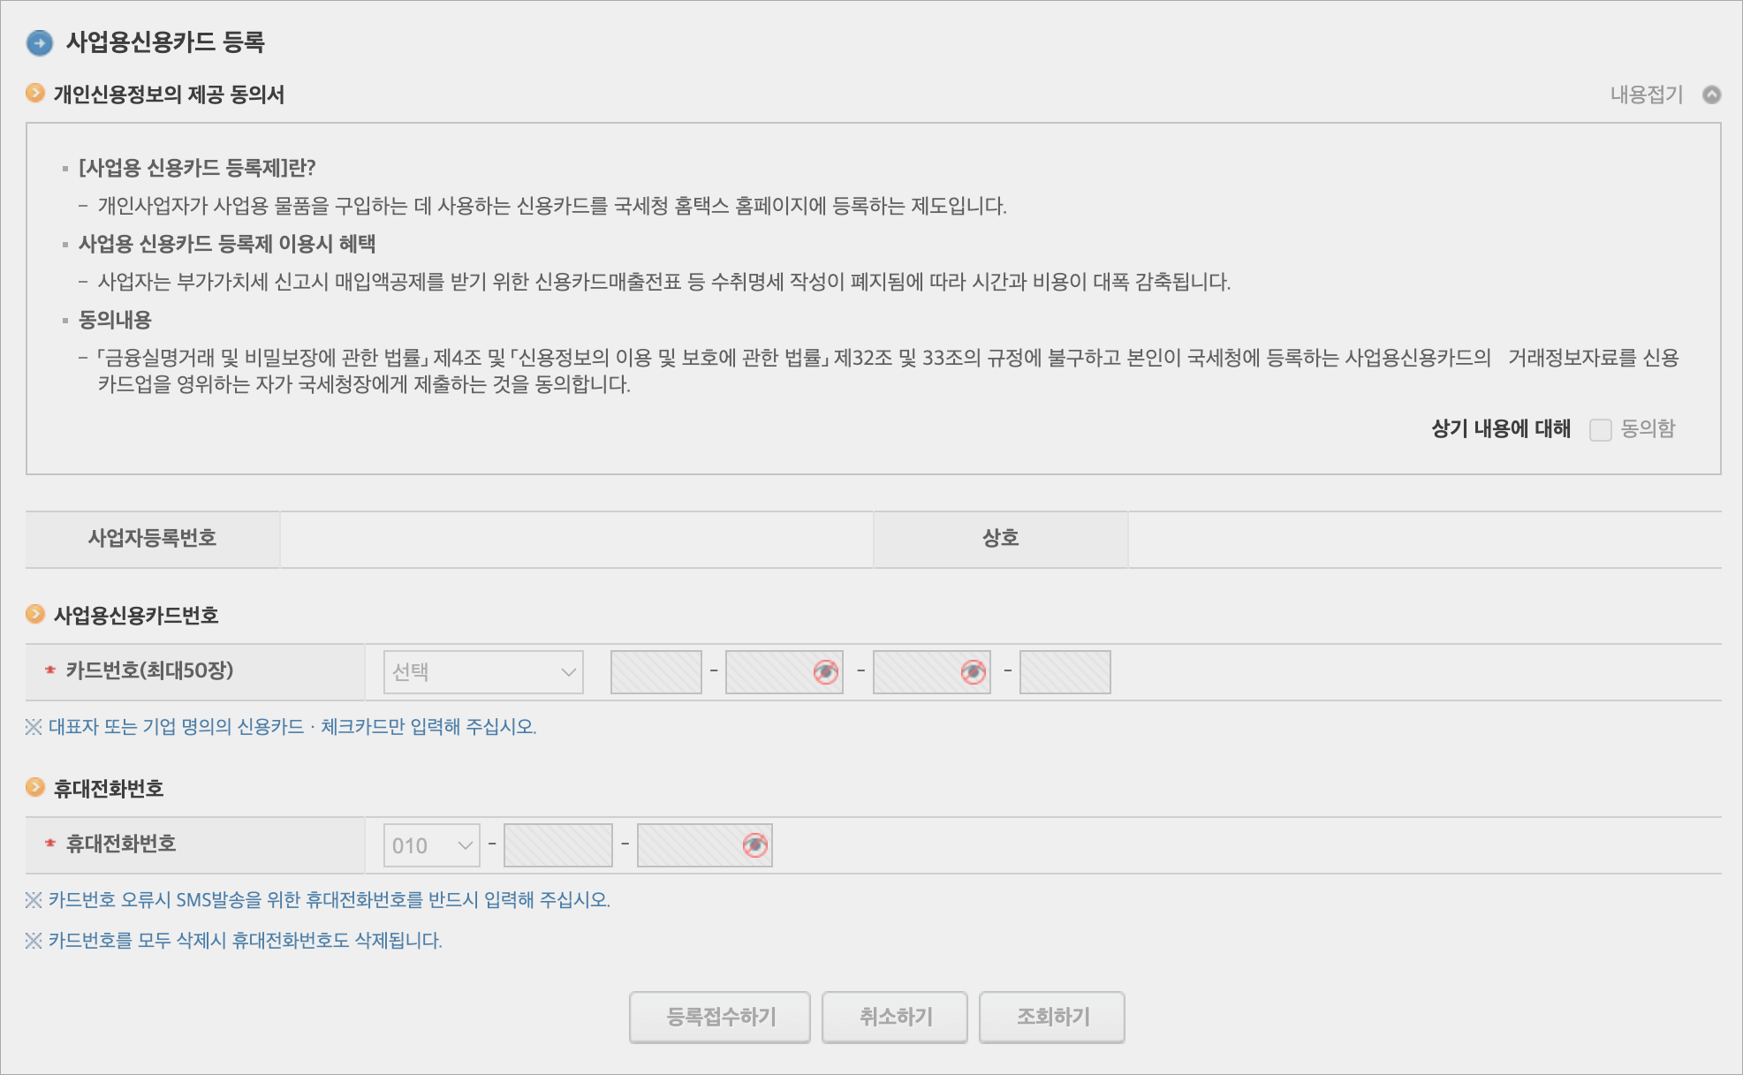This screenshot has height=1075, width=1743.
Task: Click the orange bullet icon next to 휴대전화번호 heading
Action: point(35,787)
